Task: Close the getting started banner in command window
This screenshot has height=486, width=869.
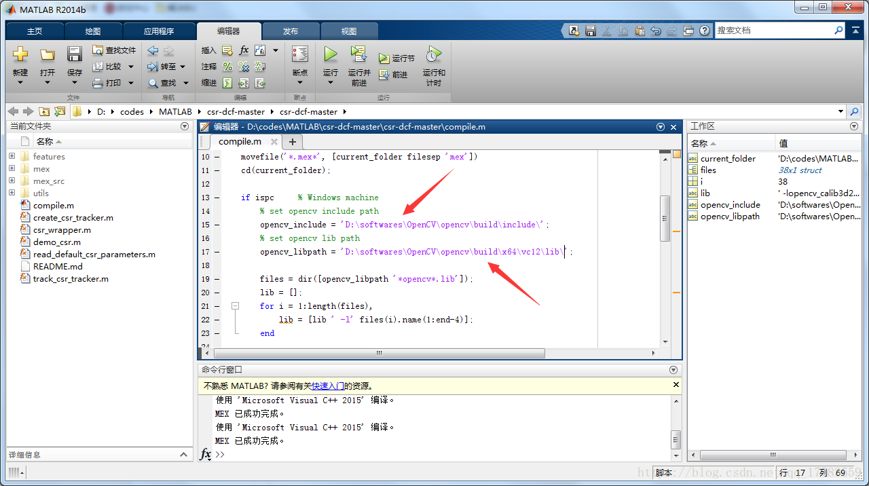Action: [x=676, y=385]
